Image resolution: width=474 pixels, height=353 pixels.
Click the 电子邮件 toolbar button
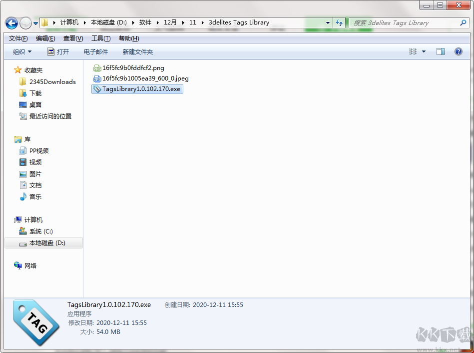click(95, 51)
